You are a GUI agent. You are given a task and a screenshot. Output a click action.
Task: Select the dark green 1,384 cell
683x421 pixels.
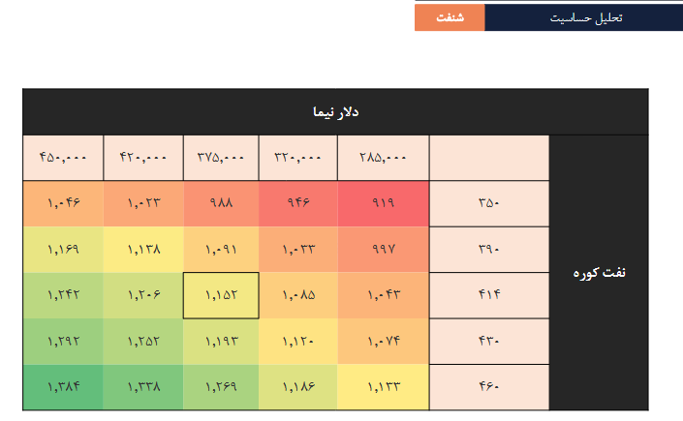pyautogui.click(x=63, y=387)
